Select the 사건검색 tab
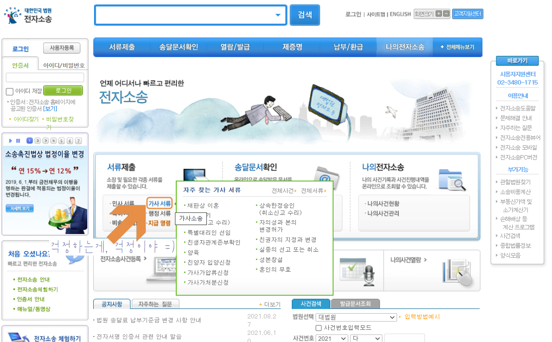Viewport: 552px width, 342px height. pos(311,304)
